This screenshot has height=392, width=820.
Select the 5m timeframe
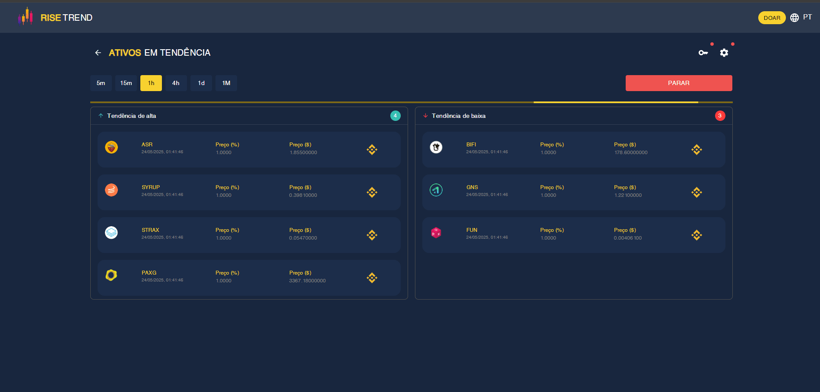(x=101, y=83)
